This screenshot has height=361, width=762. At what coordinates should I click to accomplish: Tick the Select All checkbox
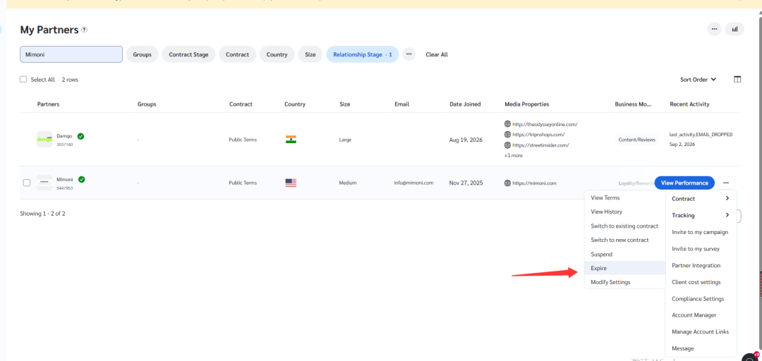pos(23,80)
